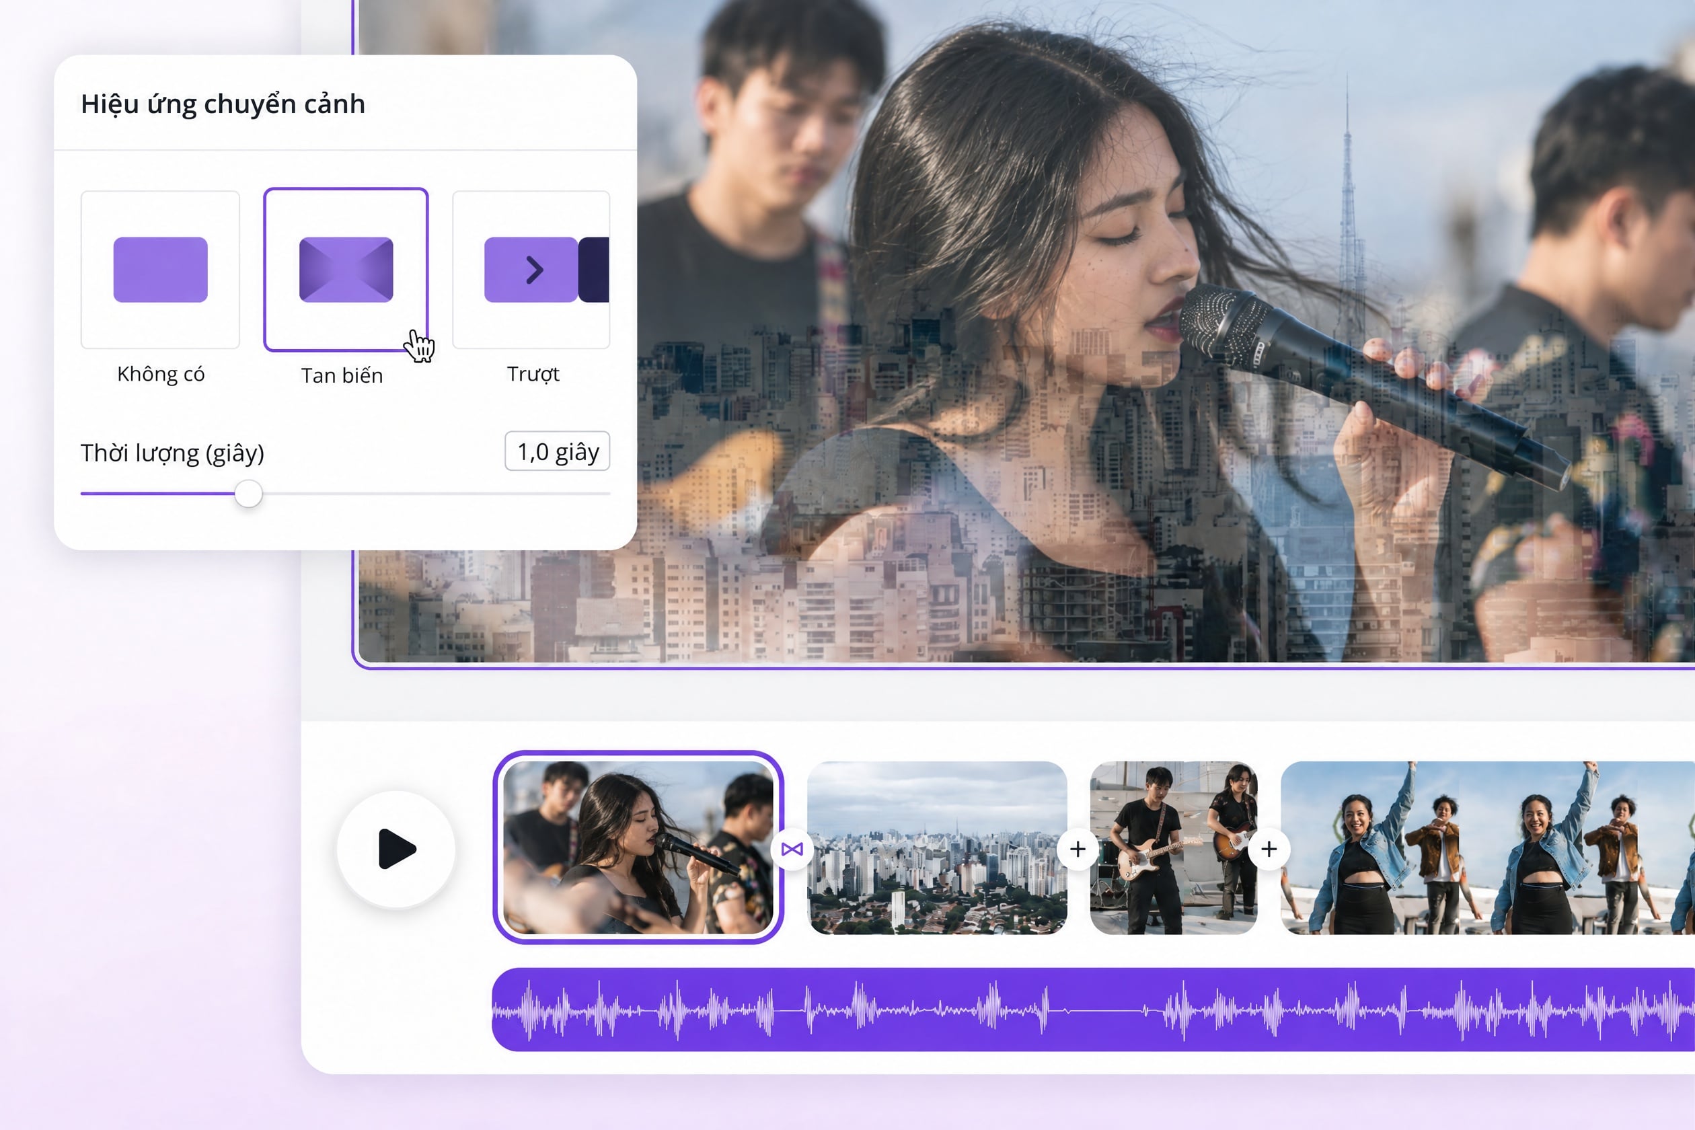Choose the 'Trượt' slide transition

click(531, 270)
